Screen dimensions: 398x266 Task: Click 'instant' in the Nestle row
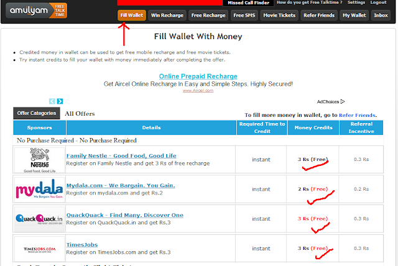tap(261, 160)
